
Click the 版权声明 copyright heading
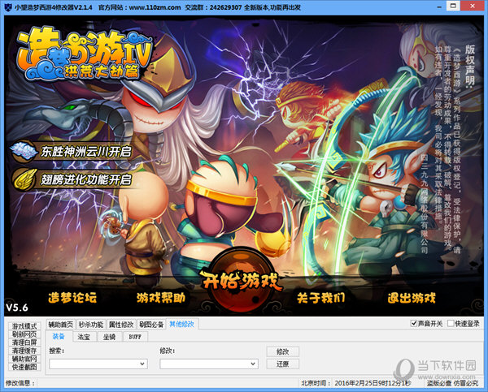[x=469, y=67]
